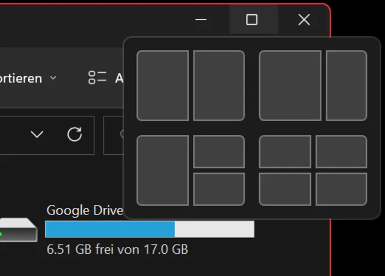This screenshot has height=276, width=385.
Task: Choose the wide left zone of two-thirds layout
Action: point(291,86)
